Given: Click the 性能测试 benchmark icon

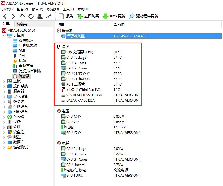Looking at the screenshot, I should 10,147.
